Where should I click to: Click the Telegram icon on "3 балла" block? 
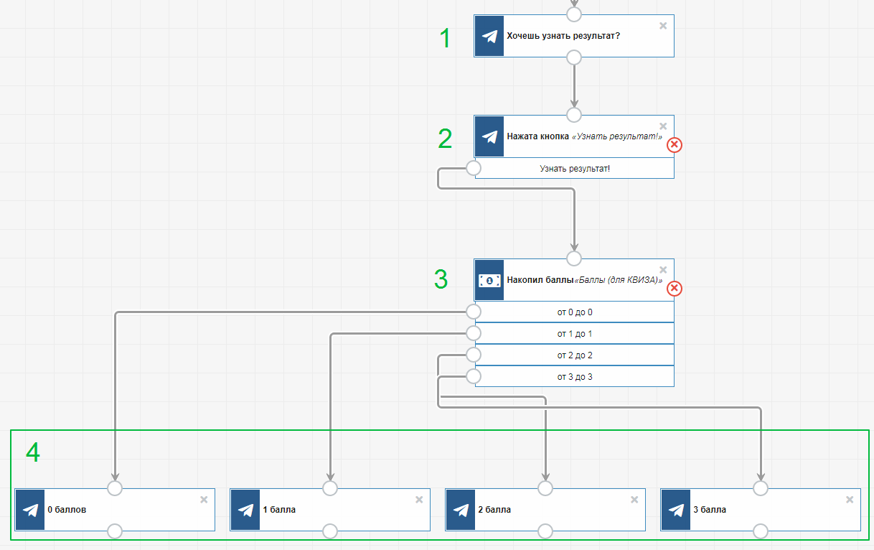[x=676, y=510]
